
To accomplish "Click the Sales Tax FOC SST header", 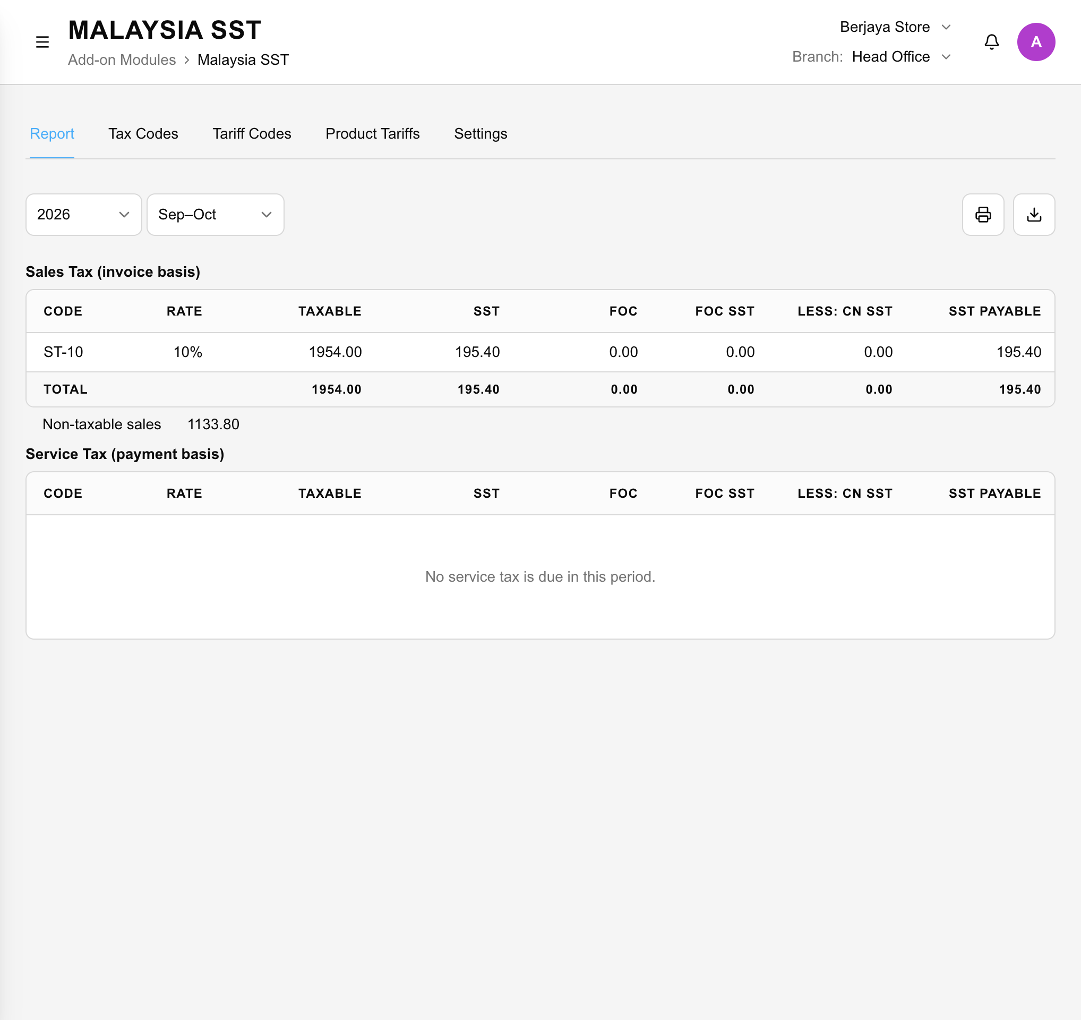I will coord(724,311).
